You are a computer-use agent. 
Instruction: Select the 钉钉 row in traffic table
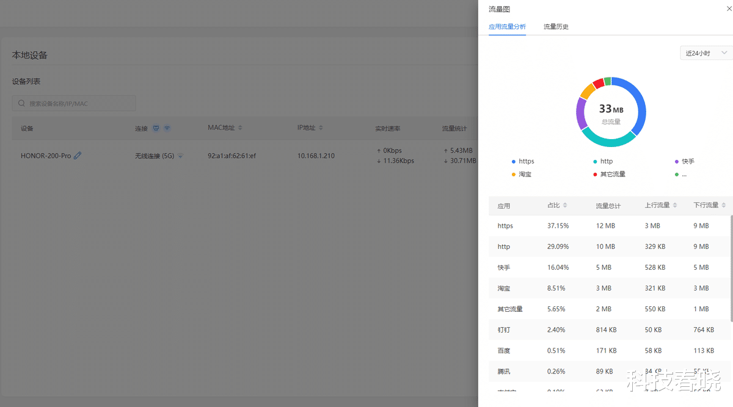point(609,330)
